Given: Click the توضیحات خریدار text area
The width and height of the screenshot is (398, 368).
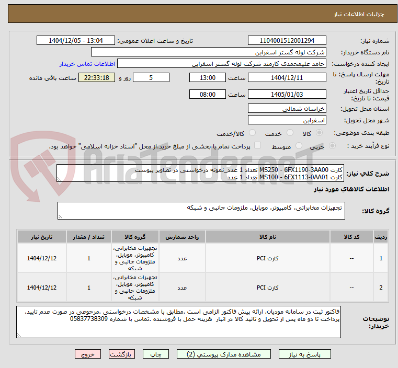Looking at the screenshot, I should point(178,322).
